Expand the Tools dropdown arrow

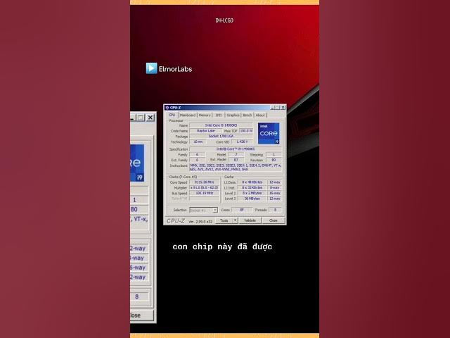pyautogui.click(x=235, y=220)
